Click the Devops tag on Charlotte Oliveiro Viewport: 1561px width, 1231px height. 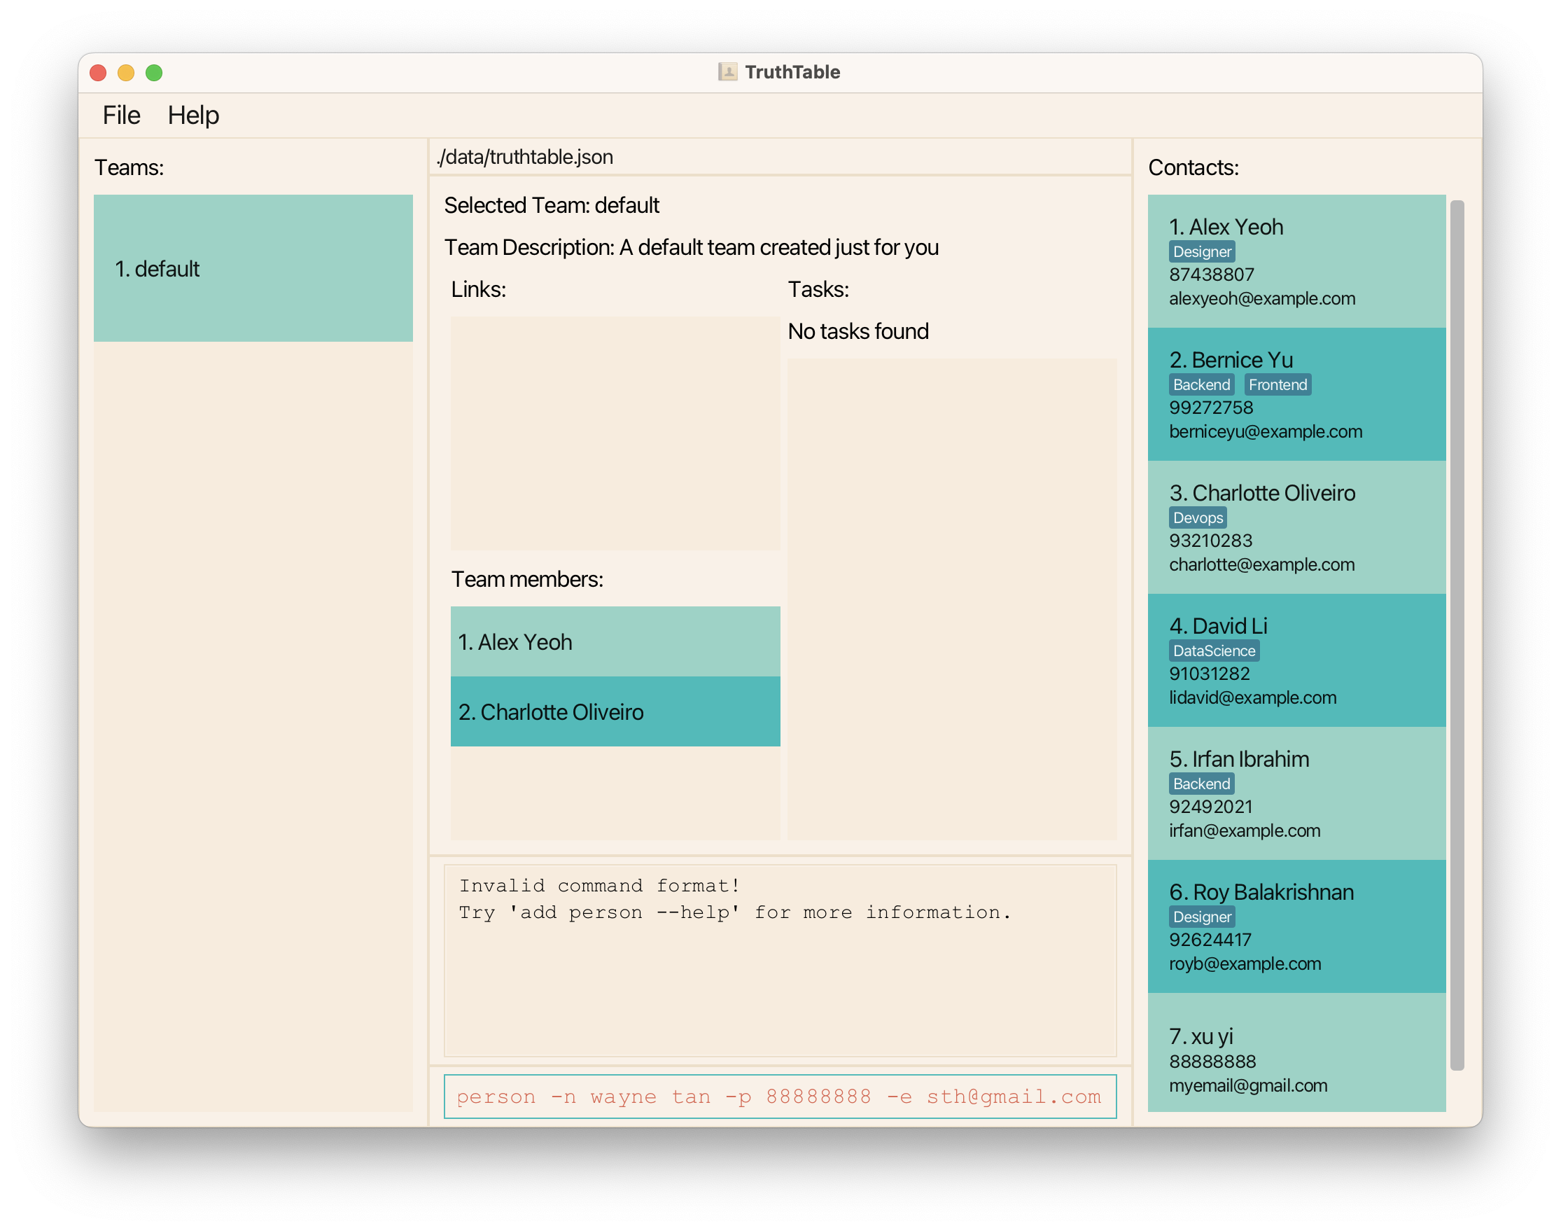pyautogui.click(x=1197, y=518)
